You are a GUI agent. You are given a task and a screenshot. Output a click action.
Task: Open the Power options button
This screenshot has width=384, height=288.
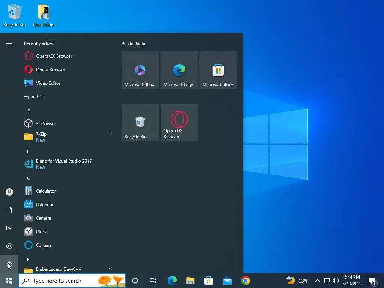(x=9, y=264)
